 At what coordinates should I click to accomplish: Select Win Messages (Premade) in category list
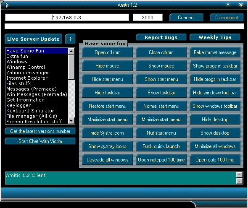(x=37, y=94)
